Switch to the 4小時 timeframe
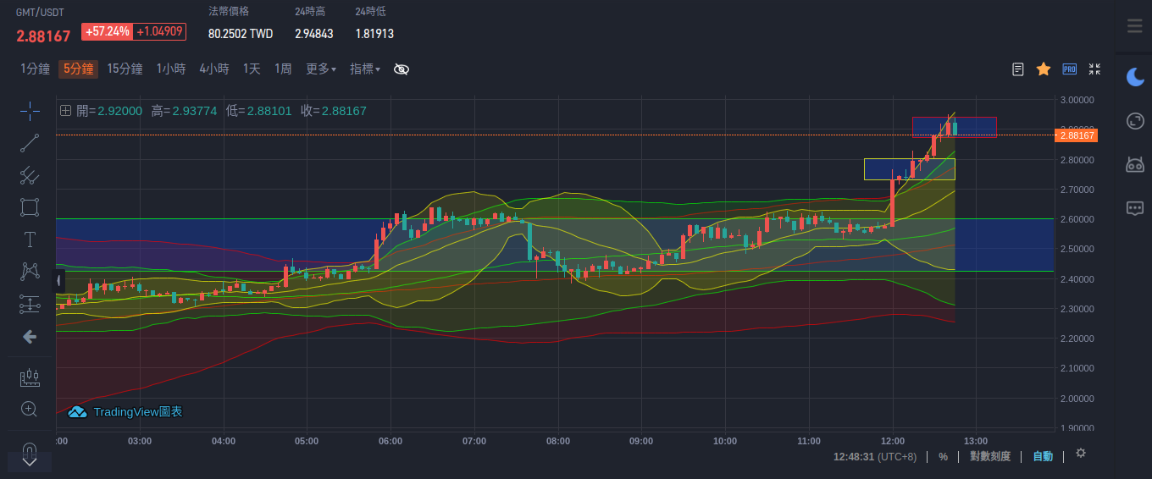The height and width of the screenshot is (479, 1152). click(x=214, y=69)
